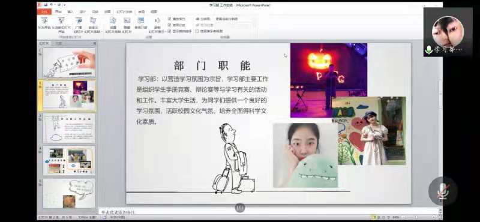
Task: Select slide 4 thumbnail with photos
Action: point(69,161)
